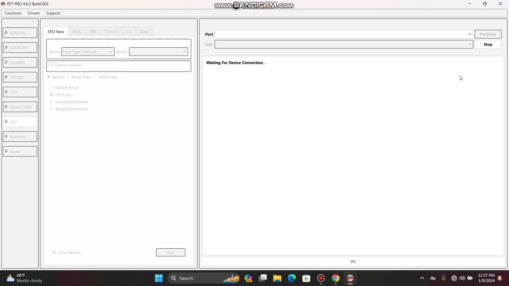Image resolution: width=509 pixels, height=286 pixels.
Task: Click the Start button
Action: 171,252
